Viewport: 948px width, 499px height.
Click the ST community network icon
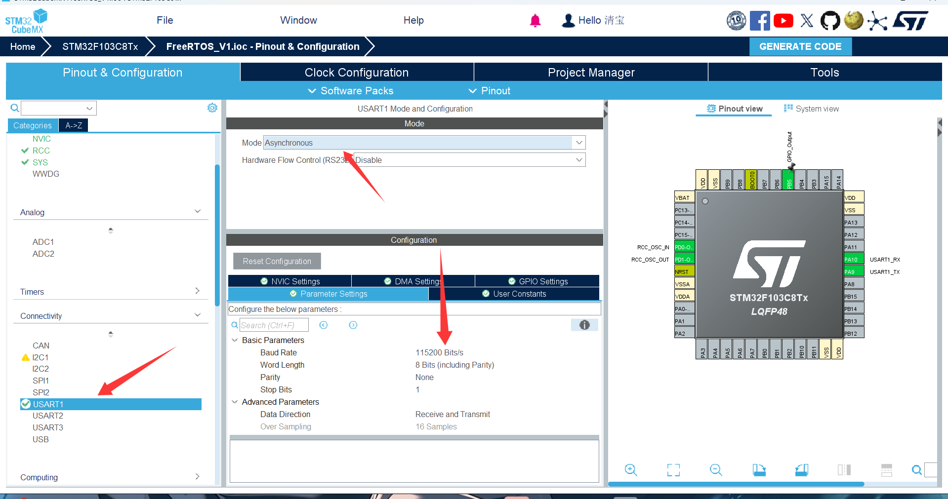(x=877, y=21)
